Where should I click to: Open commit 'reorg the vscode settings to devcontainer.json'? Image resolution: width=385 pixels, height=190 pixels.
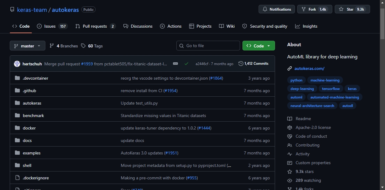coord(164,78)
